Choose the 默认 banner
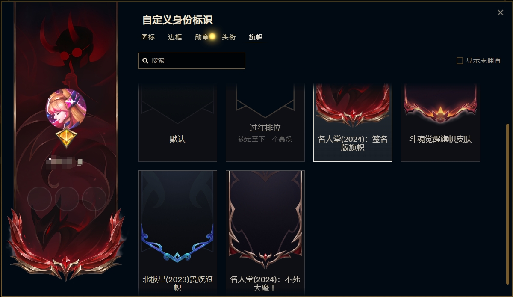 point(177,122)
